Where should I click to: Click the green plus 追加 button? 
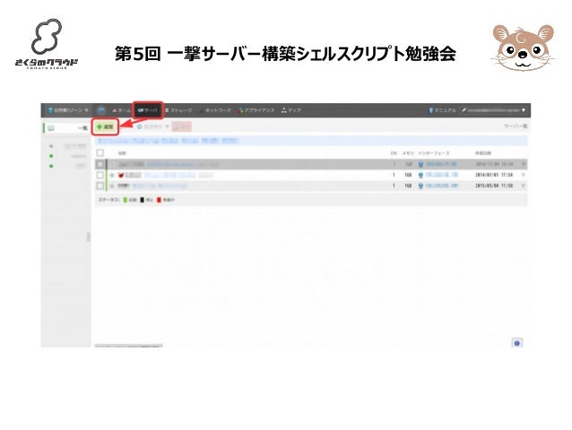click(x=105, y=127)
